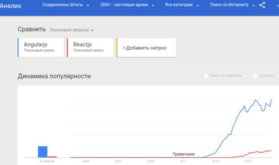Click help icon next to Поиск по новостям
This screenshot has height=165, width=279.
(246, 76)
